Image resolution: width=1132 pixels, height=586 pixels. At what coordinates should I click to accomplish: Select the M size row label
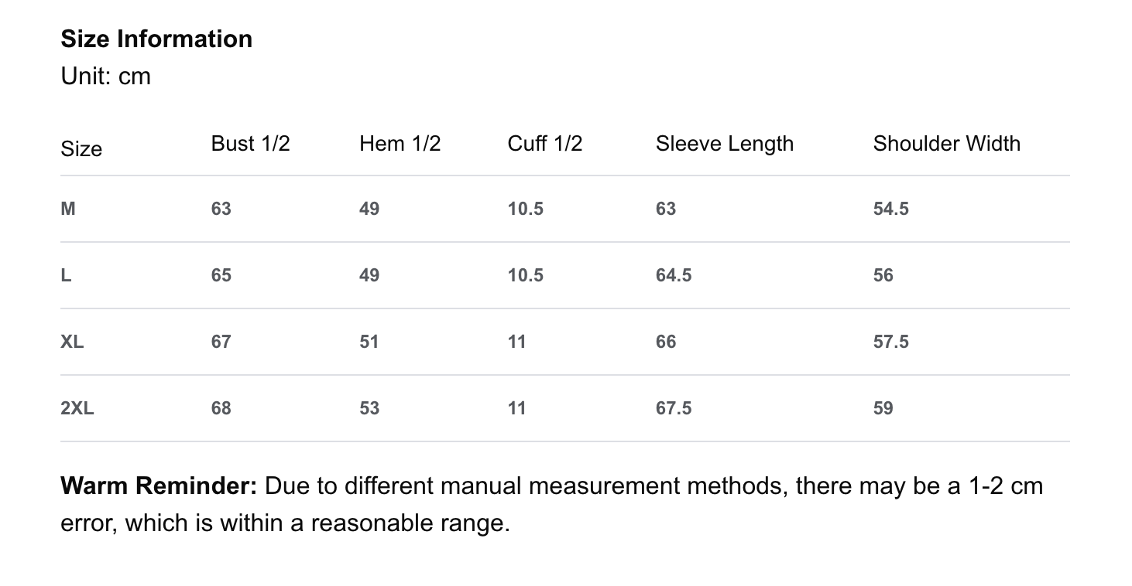(68, 209)
